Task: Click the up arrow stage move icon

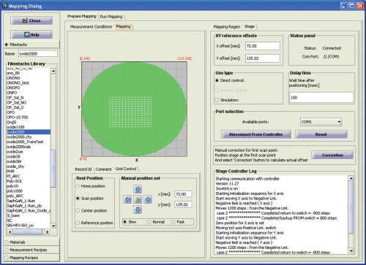Action: coord(138,189)
